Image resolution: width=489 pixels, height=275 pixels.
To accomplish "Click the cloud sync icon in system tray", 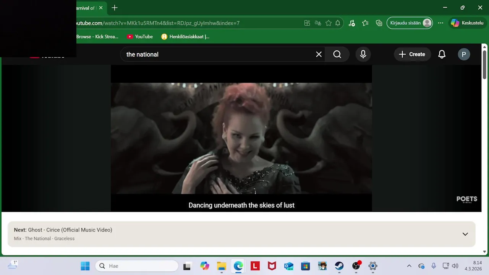I will tap(421, 266).
